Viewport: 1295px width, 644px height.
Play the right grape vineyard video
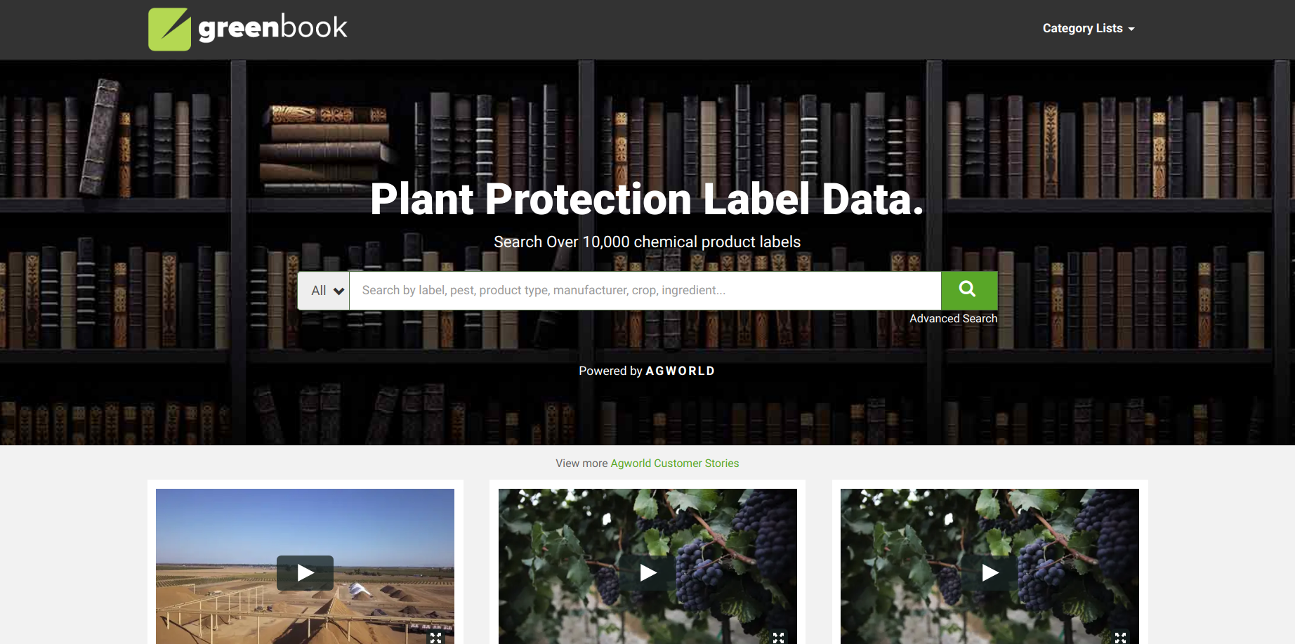990,573
